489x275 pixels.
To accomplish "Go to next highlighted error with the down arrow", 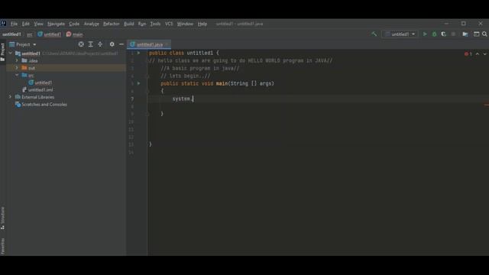I will [x=484, y=54].
